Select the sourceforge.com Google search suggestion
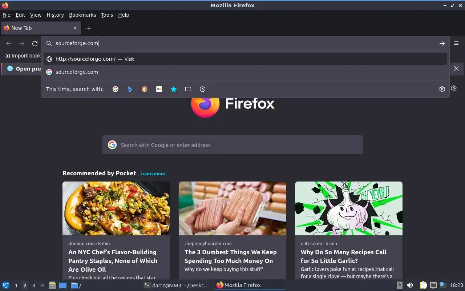Viewport: 465px width, 291px height. click(246, 72)
